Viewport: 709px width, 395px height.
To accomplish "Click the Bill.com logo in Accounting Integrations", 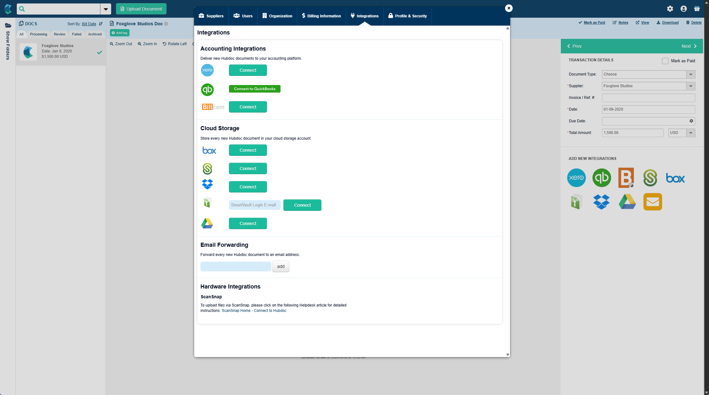I will (213, 107).
